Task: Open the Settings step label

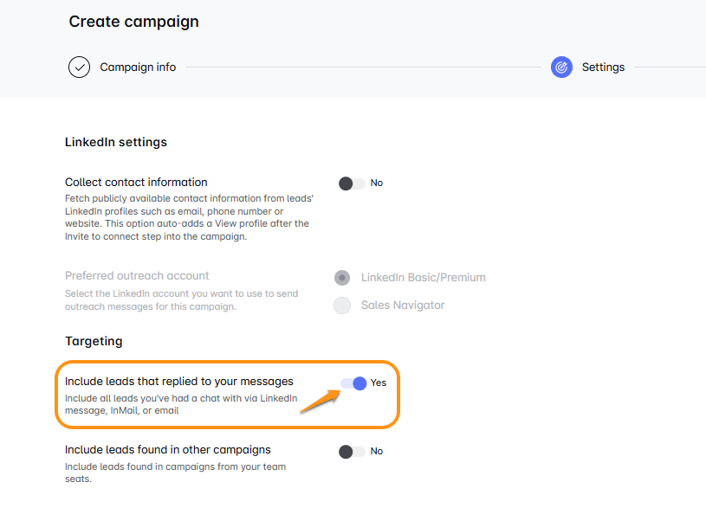Action: pyautogui.click(x=603, y=67)
